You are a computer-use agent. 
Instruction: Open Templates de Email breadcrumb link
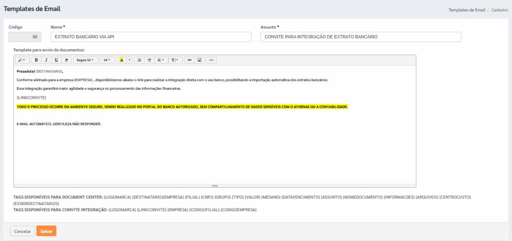[466, 10]
